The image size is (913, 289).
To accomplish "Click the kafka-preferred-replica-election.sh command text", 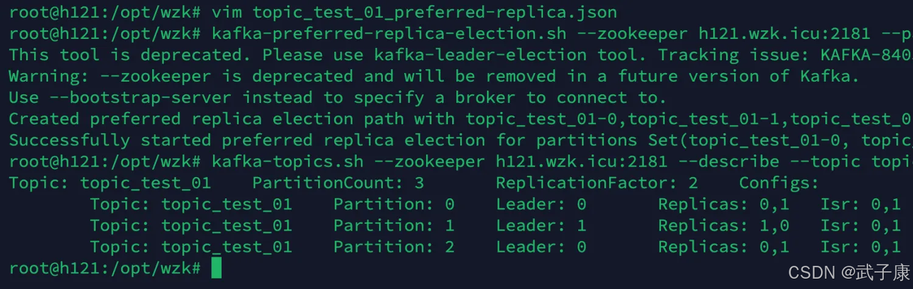I will pyautogui.click(x=389, y=33).
